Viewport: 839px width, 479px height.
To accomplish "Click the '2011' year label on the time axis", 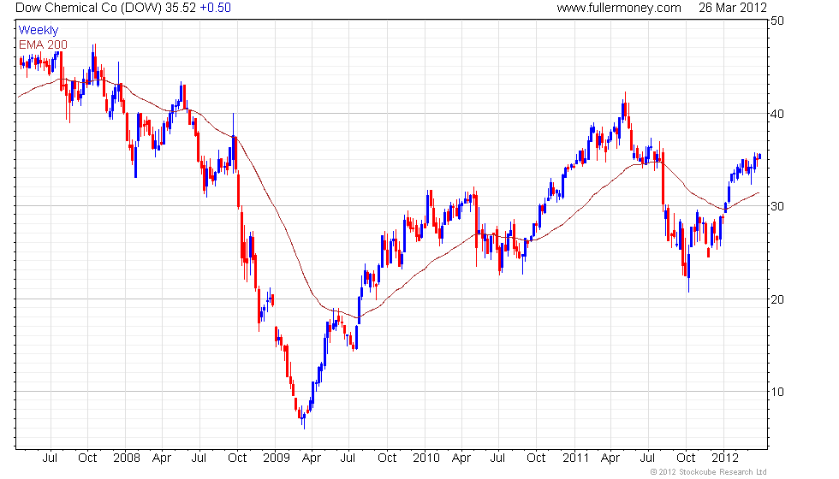I will pyautogui.click(x=575, y=458).
